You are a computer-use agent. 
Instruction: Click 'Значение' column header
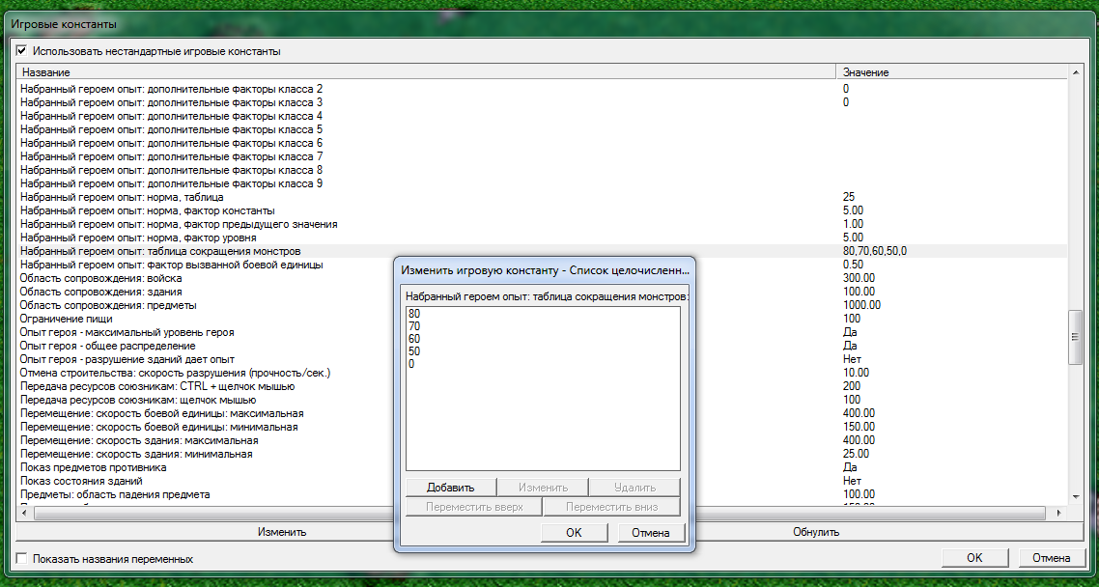coord(952,72)
